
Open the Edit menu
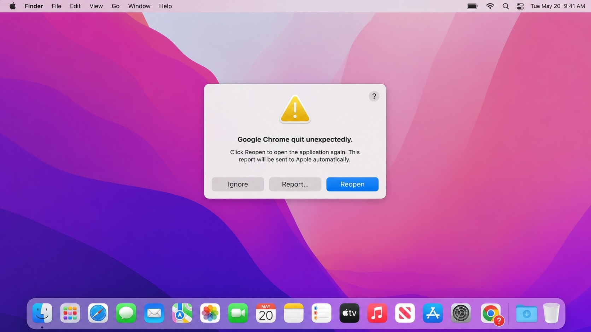click(x=75, y=6)
